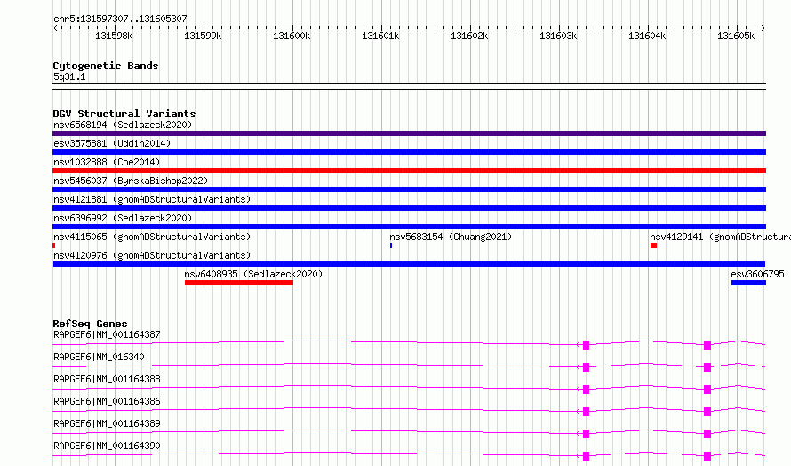Click the Cytogenetic Bands track title
Screen dimensions: 791x466
click(106, 66)
